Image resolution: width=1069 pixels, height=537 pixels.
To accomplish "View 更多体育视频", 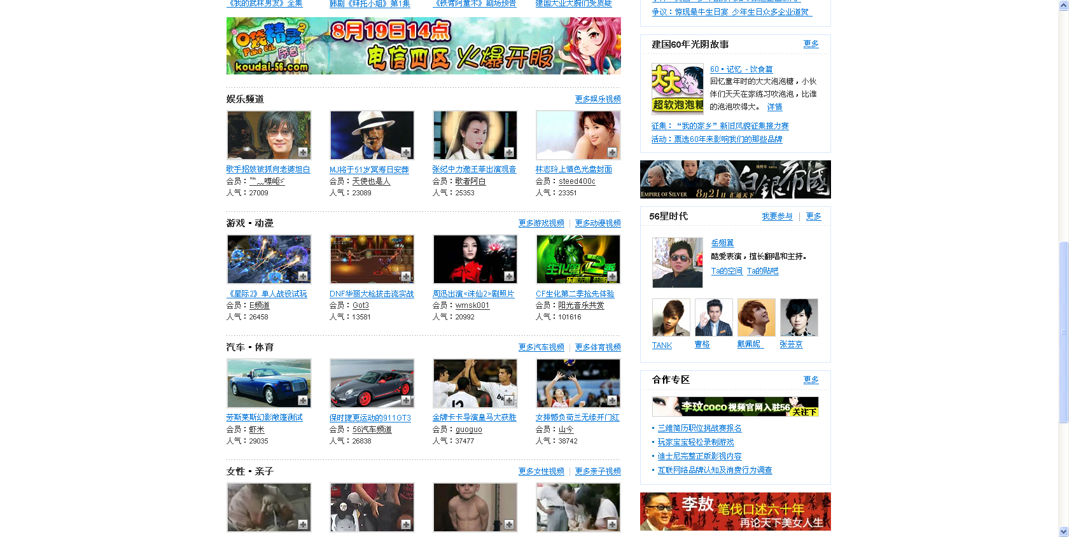I will [598, 347].
